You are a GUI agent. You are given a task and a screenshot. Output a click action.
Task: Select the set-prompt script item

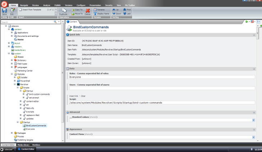[32, 98]
